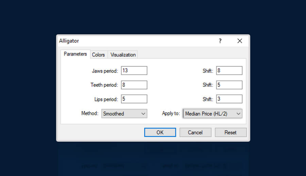Go to the Visualization tab
Screen dimensions: 306x176
(123, 55)
